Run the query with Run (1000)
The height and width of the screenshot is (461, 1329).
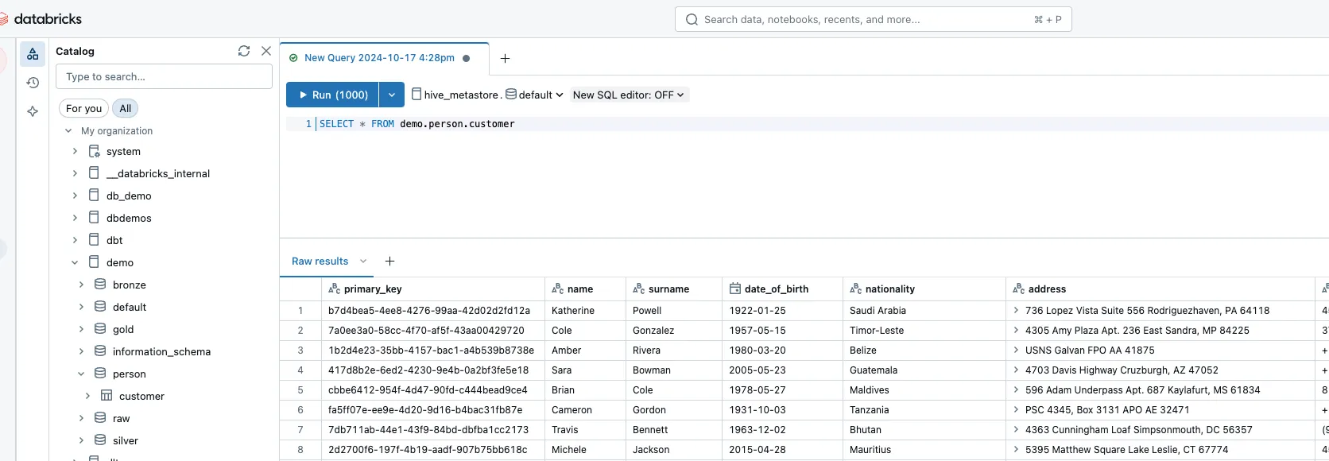click(x=333, y=95)
